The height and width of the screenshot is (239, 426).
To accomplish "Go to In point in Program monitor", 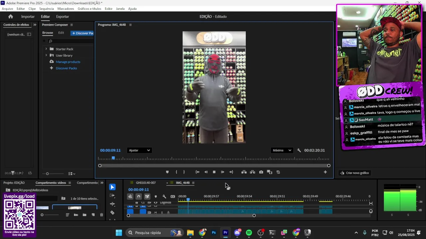I will [197, 172].
